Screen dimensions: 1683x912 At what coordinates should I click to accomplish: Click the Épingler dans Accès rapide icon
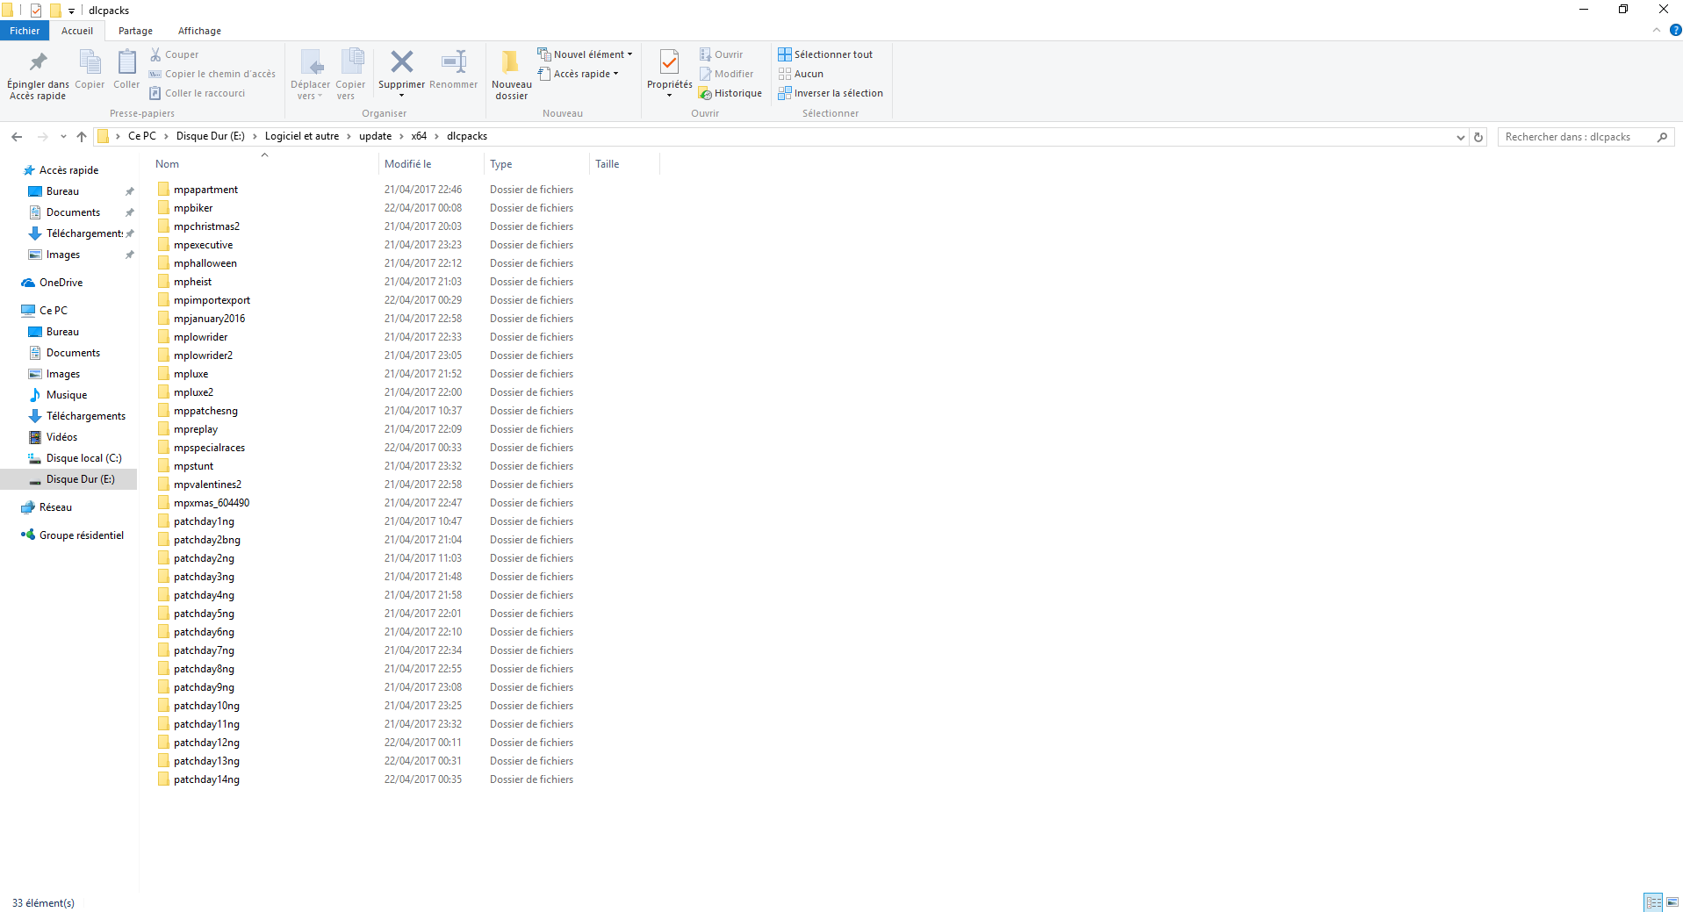tap(37, 61)
